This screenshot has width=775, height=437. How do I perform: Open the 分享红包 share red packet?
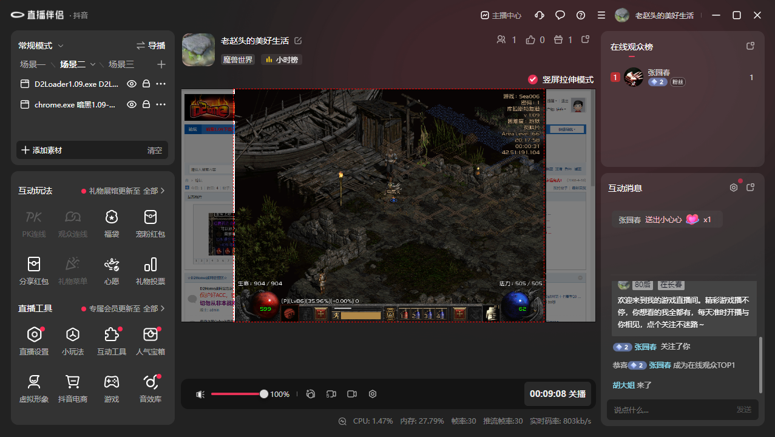point(34,270)
